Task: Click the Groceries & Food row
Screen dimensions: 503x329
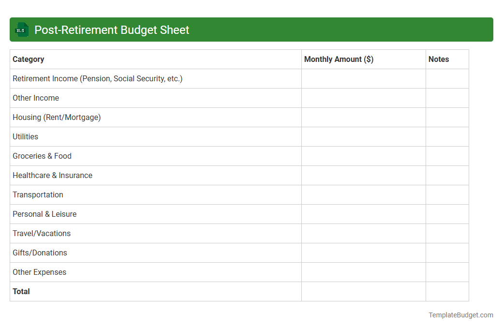Action: pyautogui.click(x=42, y=156)
